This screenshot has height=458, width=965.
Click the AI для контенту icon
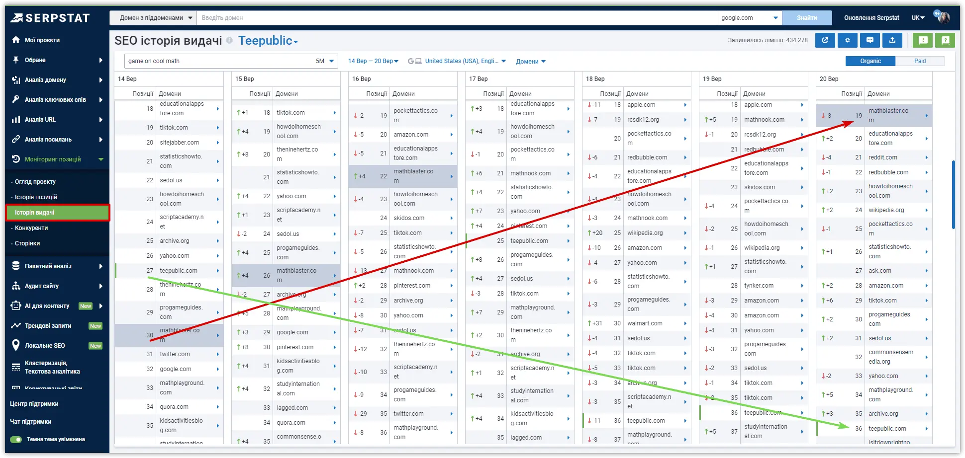point(16,305)
